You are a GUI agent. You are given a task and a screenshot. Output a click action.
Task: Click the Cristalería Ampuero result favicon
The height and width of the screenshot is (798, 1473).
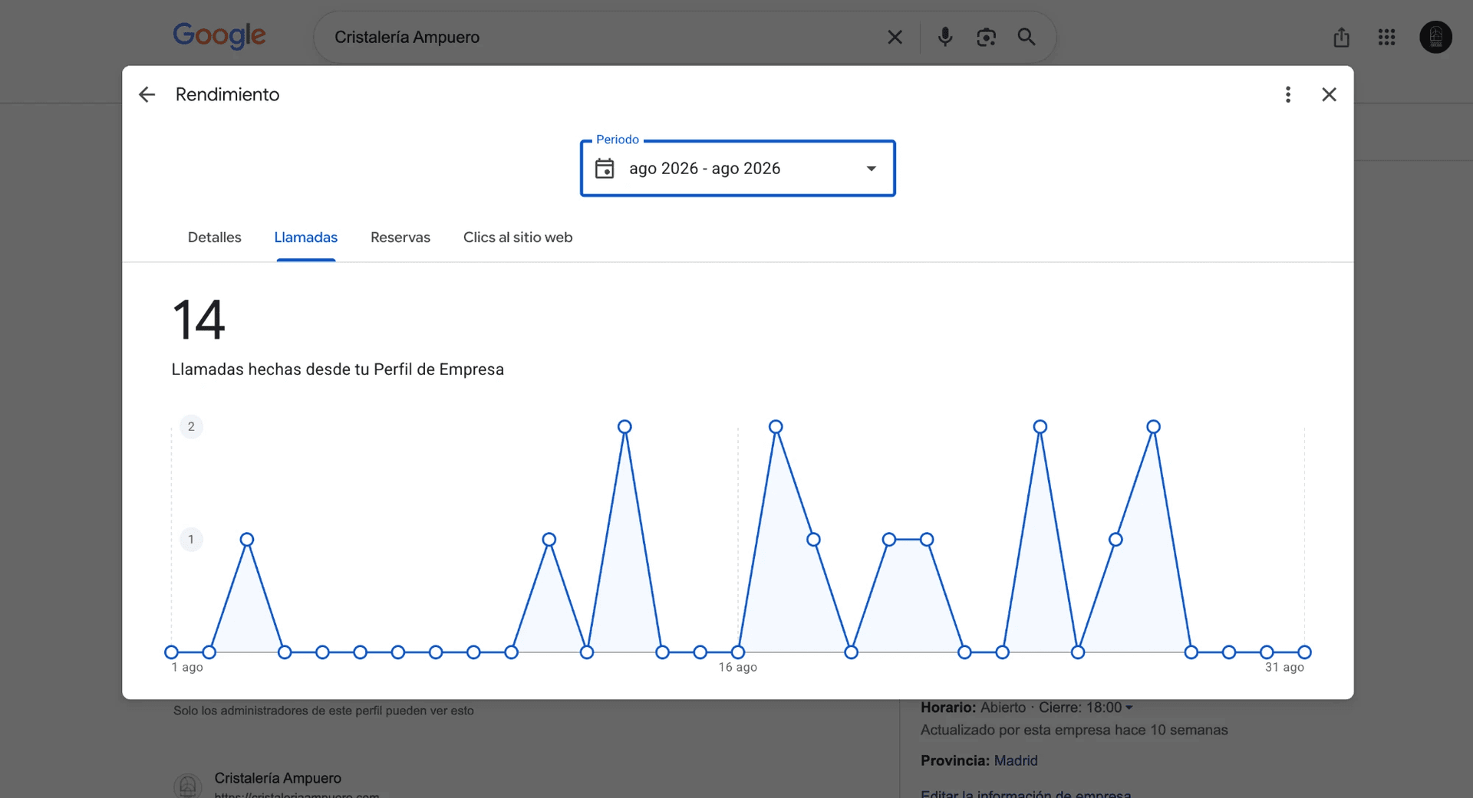187,786
